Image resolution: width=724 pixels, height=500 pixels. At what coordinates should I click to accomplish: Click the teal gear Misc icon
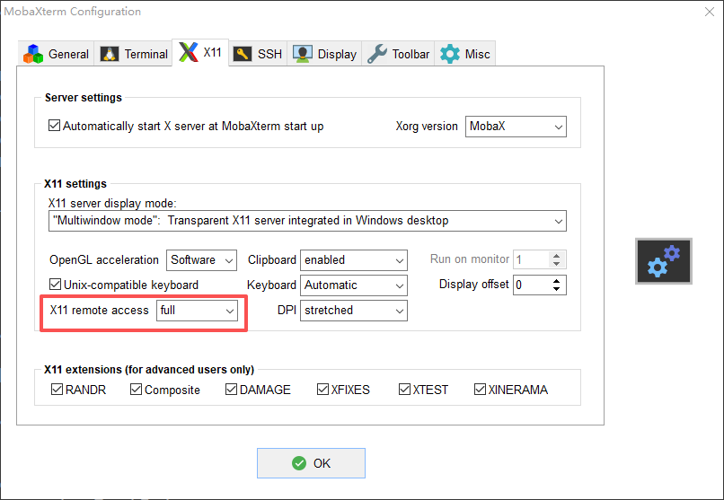(x=450, y=54)
